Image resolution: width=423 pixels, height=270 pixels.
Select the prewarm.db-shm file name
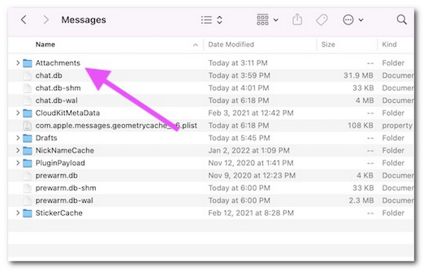tap(66, 188)
